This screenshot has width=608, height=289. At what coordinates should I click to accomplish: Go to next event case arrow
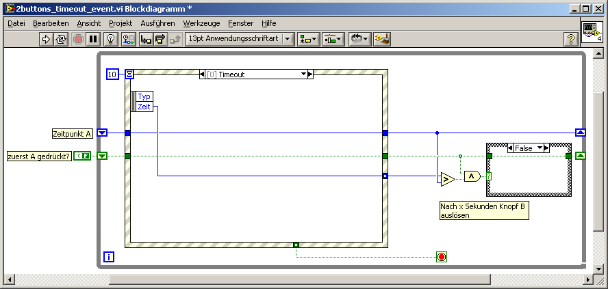(310, 74)
